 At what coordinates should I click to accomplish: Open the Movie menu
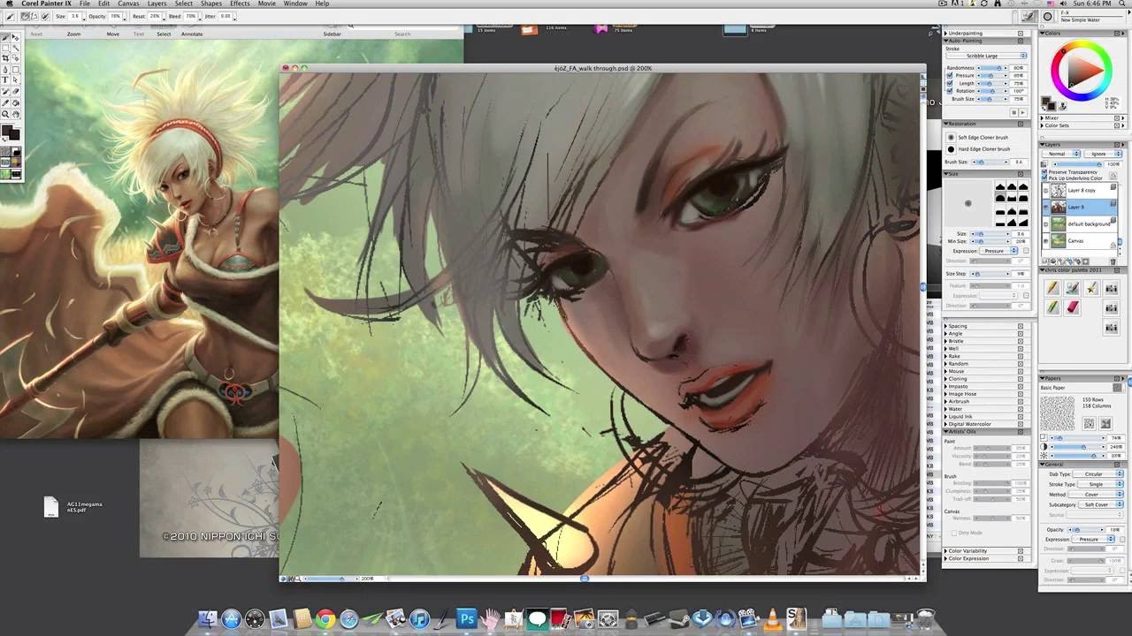[x=266, y=4]
